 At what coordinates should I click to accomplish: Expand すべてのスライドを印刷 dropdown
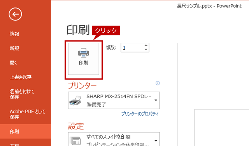(114, 139)
